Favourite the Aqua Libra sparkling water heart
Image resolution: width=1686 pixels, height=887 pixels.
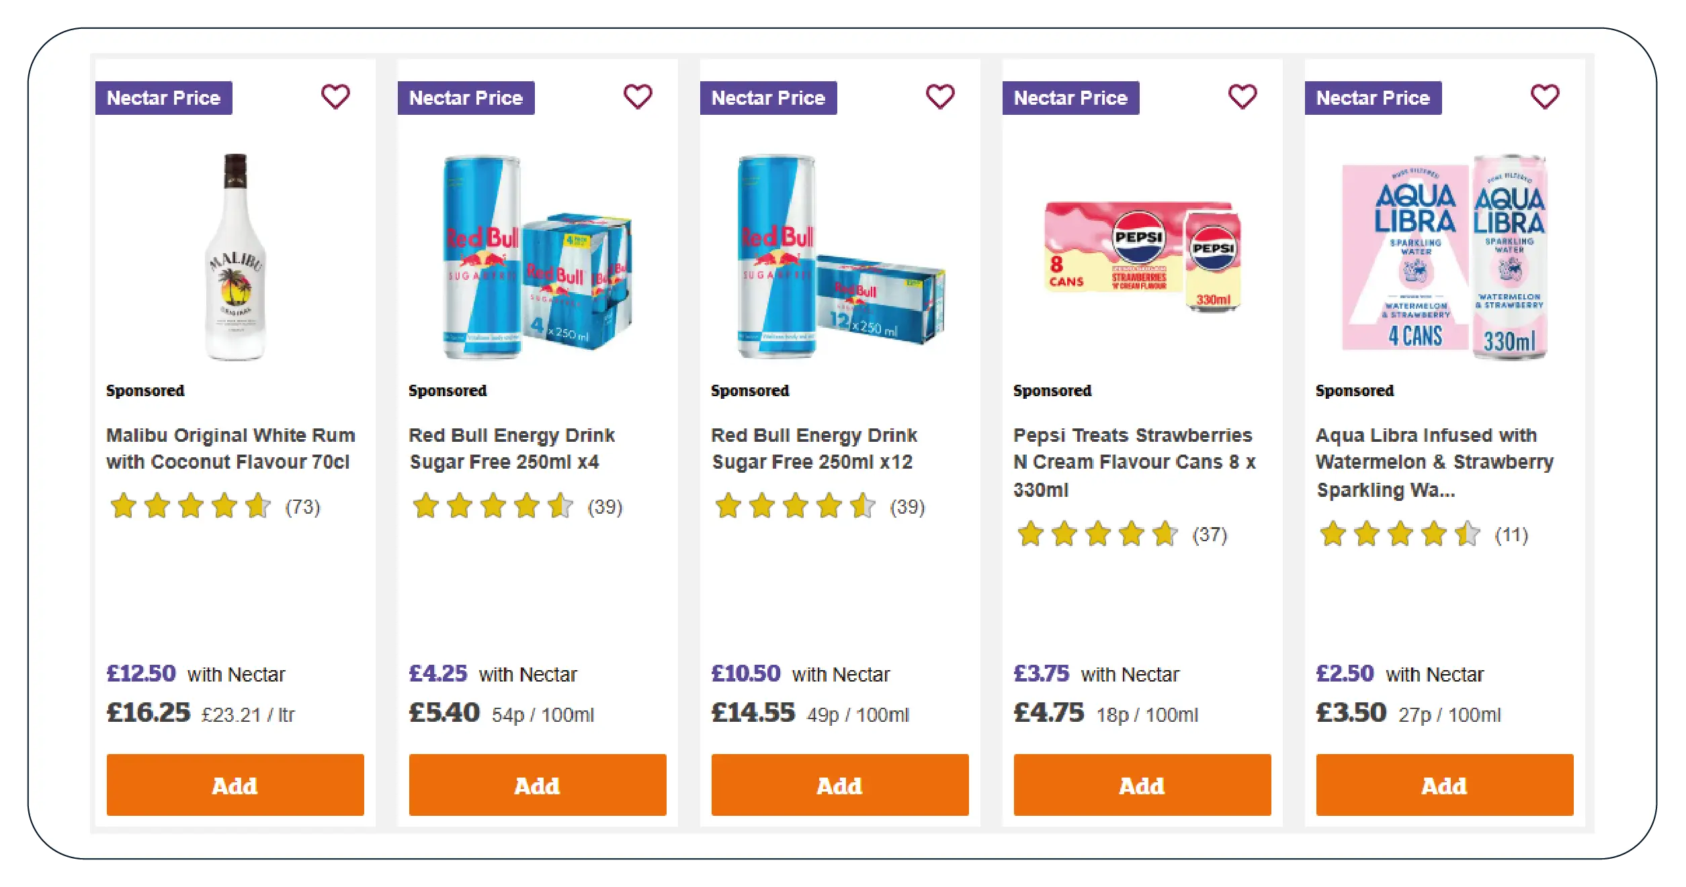tap(1545, 97)
